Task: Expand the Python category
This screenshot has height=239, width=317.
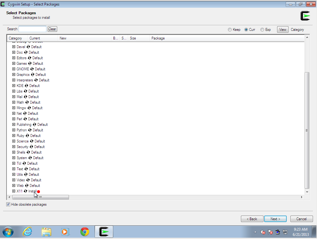Action: (14, 130)
